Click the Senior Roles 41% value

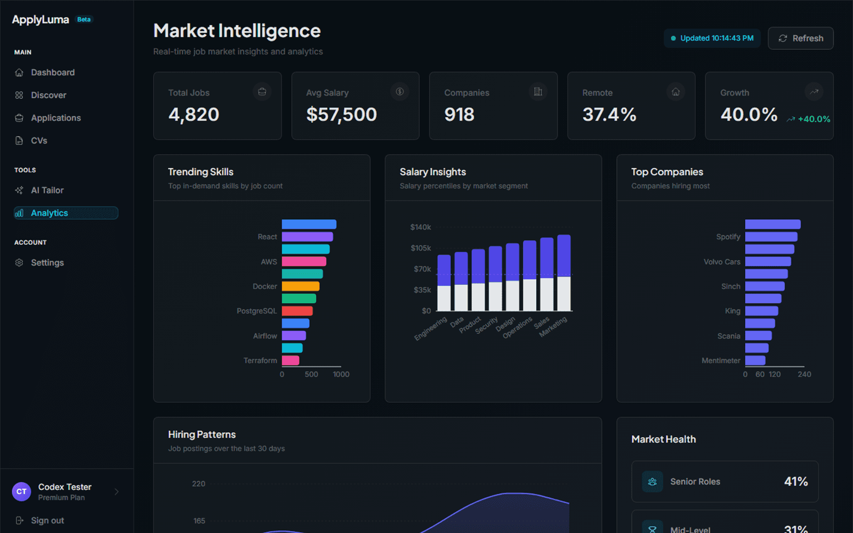796,482
